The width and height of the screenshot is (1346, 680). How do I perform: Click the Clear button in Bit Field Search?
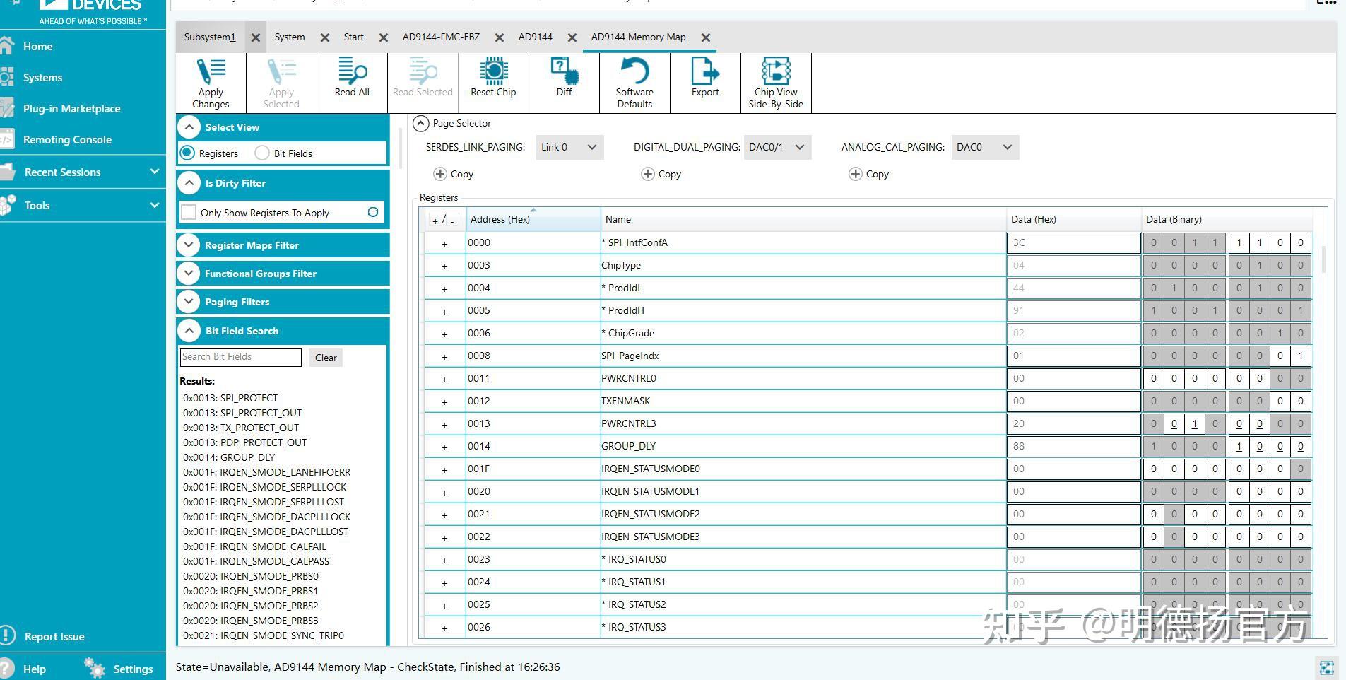(326, 358)
